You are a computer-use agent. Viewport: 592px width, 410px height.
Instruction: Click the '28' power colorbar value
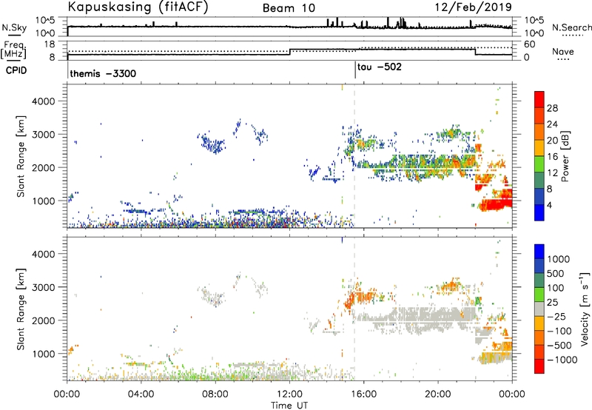552,108
